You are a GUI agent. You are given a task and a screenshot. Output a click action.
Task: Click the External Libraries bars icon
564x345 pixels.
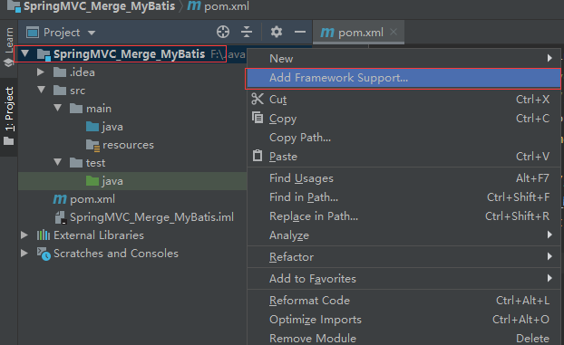(44, 235)
